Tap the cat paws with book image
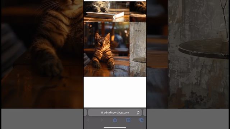This screenshot has height=129, width=230. coord(107,11)
